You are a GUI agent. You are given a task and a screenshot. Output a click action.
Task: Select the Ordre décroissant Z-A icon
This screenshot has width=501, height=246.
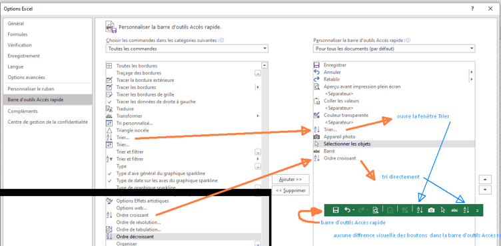[x=109, y=237]
